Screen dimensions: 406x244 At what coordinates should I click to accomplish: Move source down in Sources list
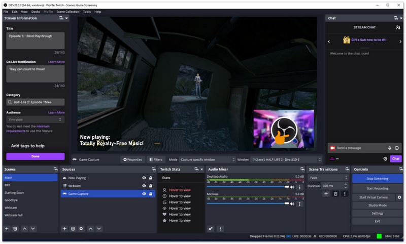coord(99,229)
